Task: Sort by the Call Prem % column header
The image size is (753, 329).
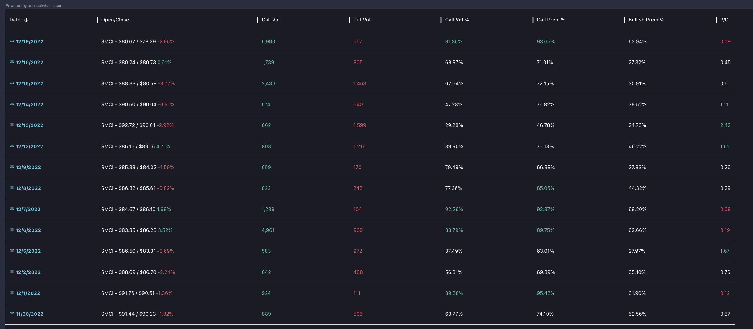Action: coord(551,20)
